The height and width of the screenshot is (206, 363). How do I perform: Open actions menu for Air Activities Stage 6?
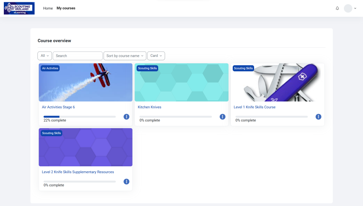(x=126, y=117)
